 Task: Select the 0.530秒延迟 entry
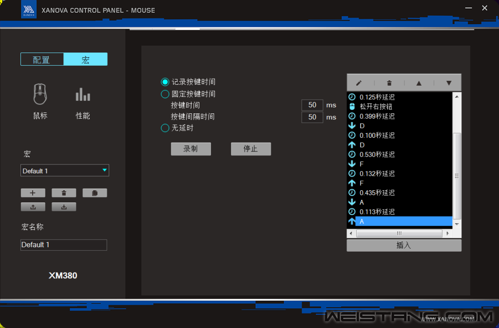tap(400, 154)
